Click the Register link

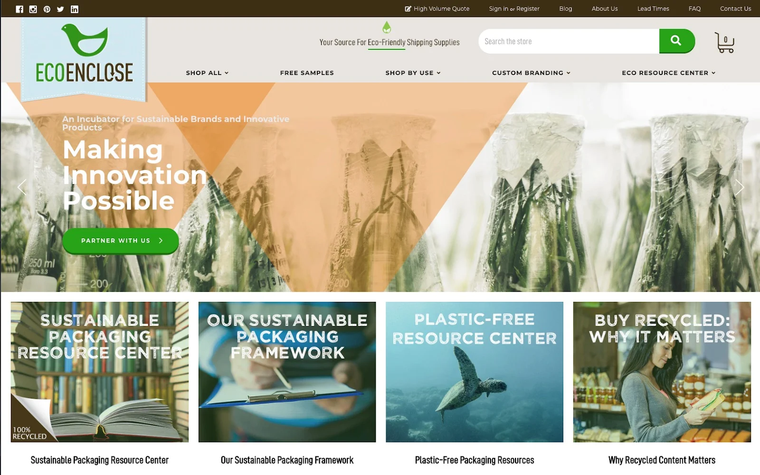(528, 9)
